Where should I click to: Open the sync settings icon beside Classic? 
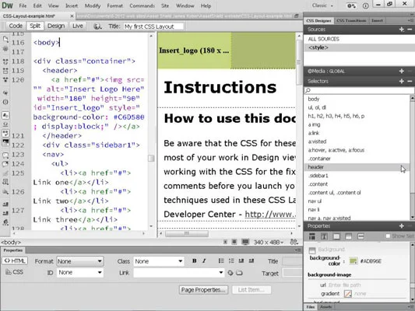point(351,5)
